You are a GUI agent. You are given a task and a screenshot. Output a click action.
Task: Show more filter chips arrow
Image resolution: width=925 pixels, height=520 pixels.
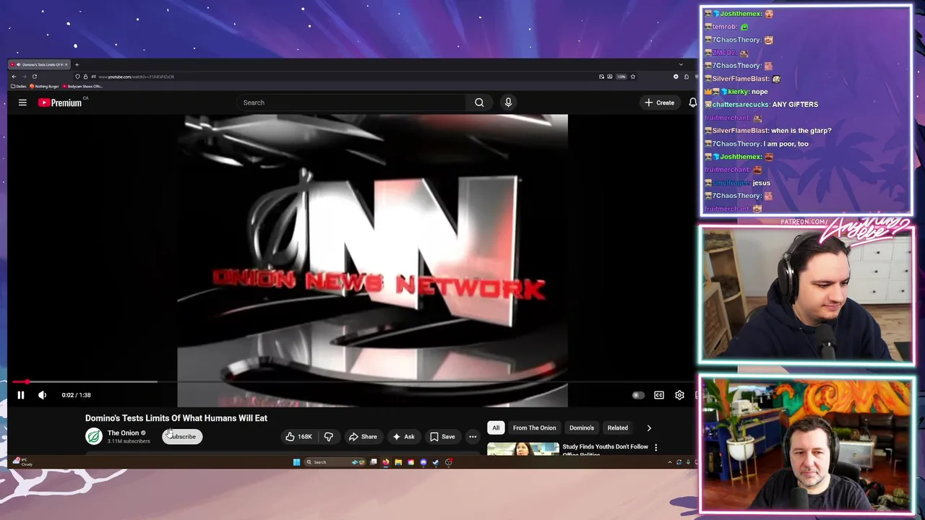[649, 428]
